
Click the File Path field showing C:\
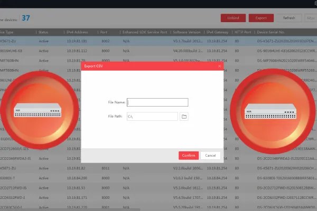[152, 116]
